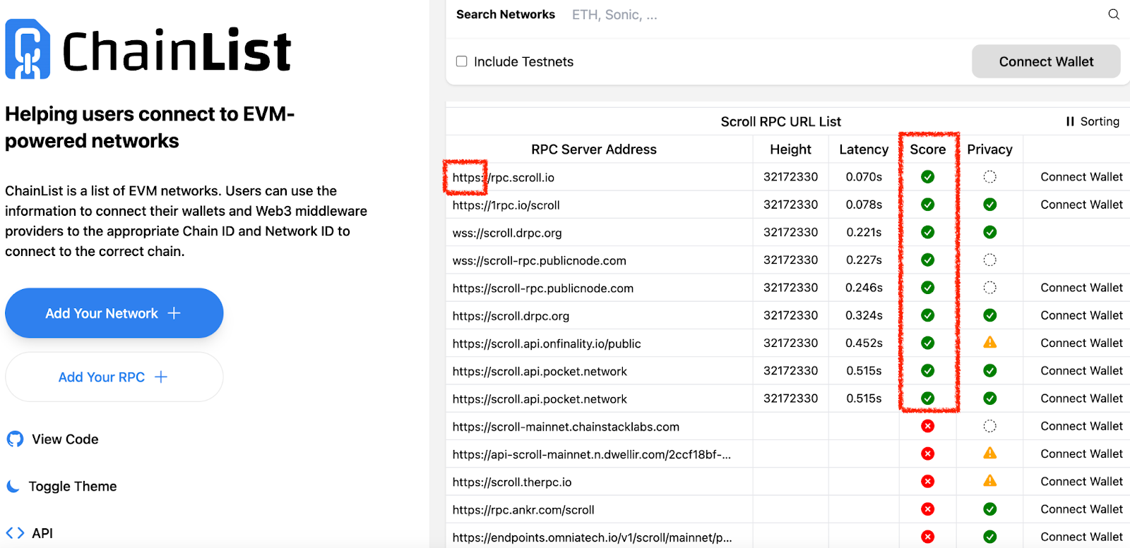Click privacy check for wss://scroll.drpc.org
Viewport: 1130px width, 548px height.
pos(990,232)
